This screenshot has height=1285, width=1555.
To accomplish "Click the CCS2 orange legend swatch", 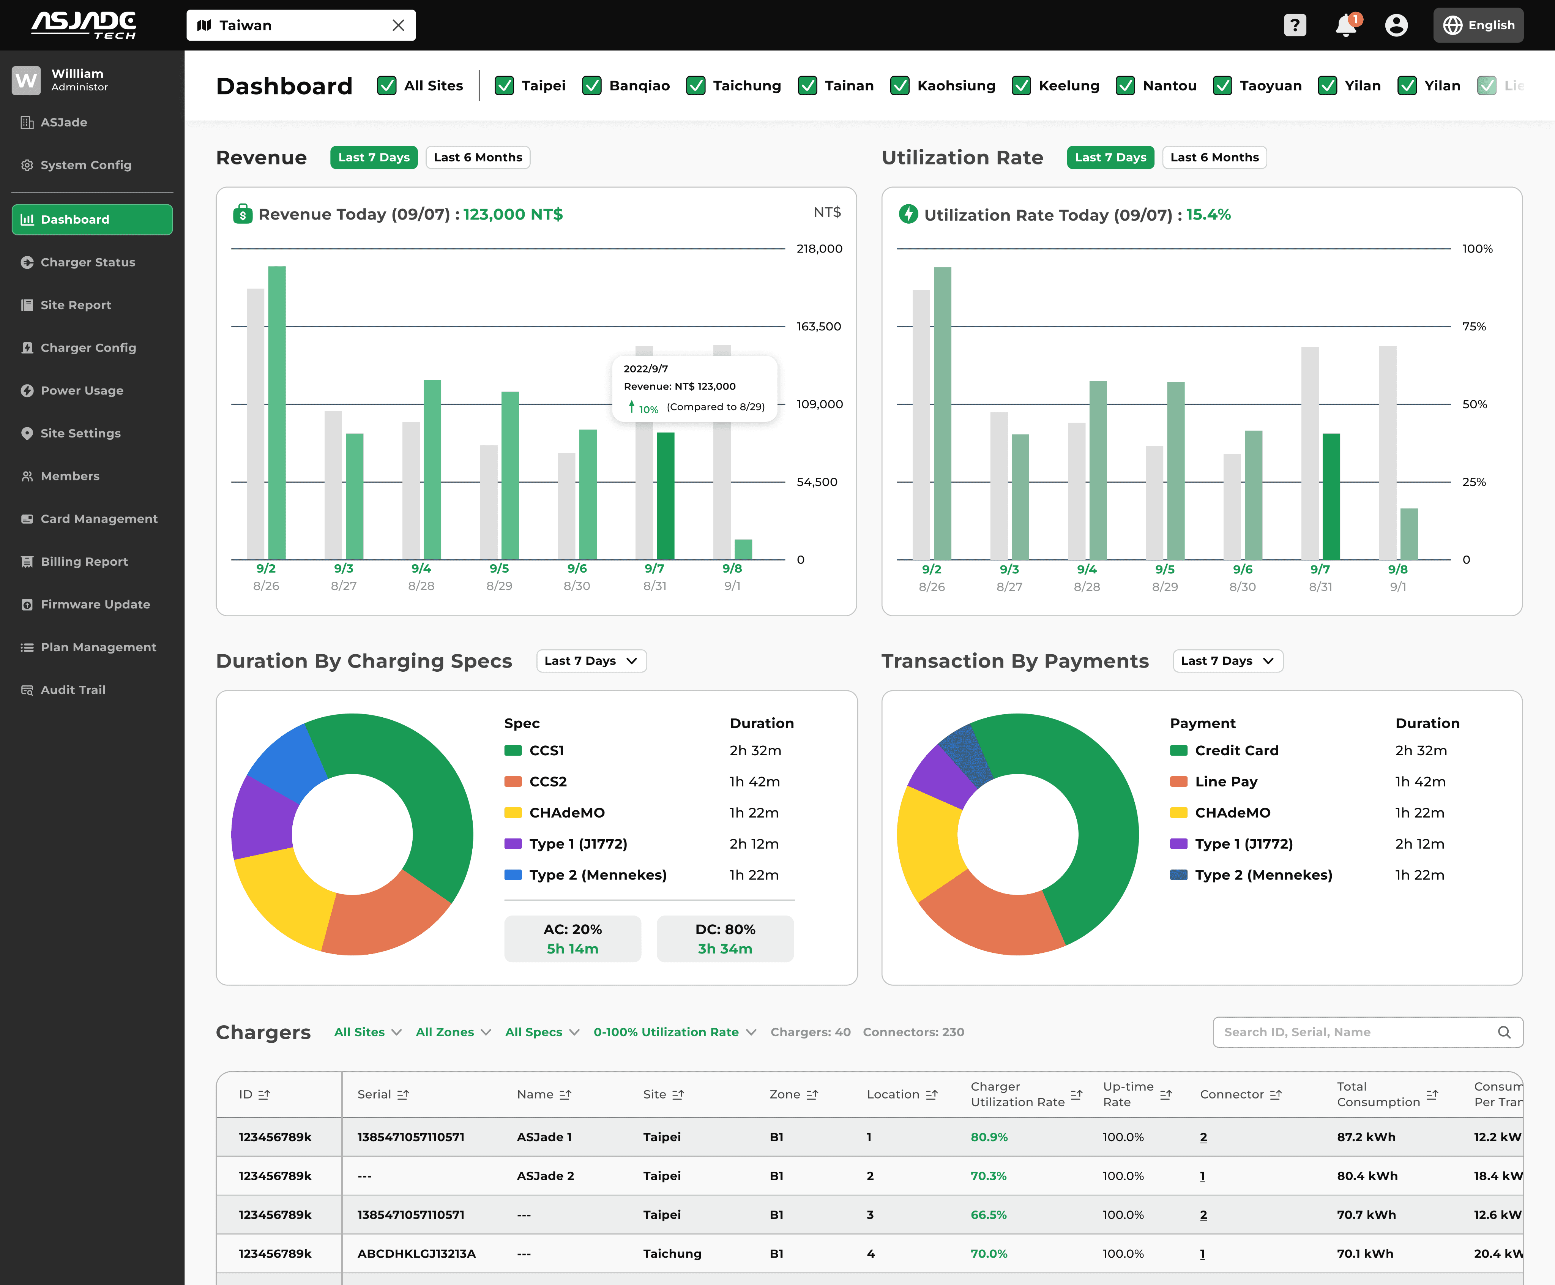I will (513, 781).
